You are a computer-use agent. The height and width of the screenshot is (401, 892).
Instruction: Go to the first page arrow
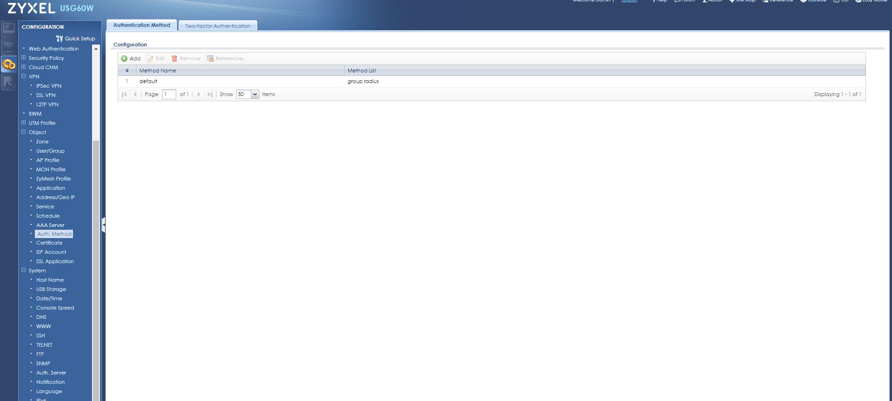point(124,94)
